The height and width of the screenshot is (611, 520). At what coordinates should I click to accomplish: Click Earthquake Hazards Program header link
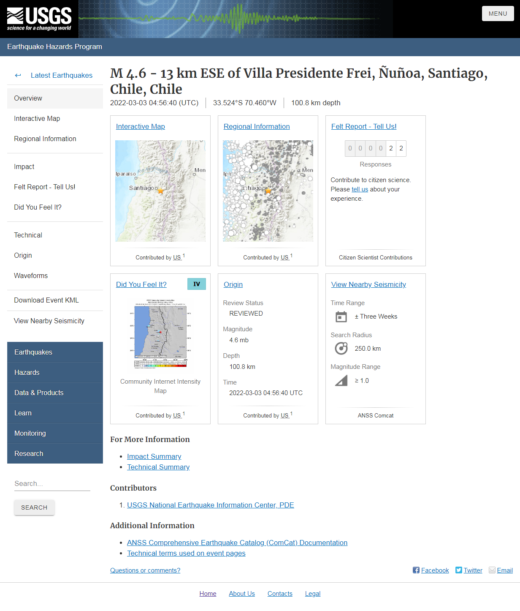(x=54, y=46)
